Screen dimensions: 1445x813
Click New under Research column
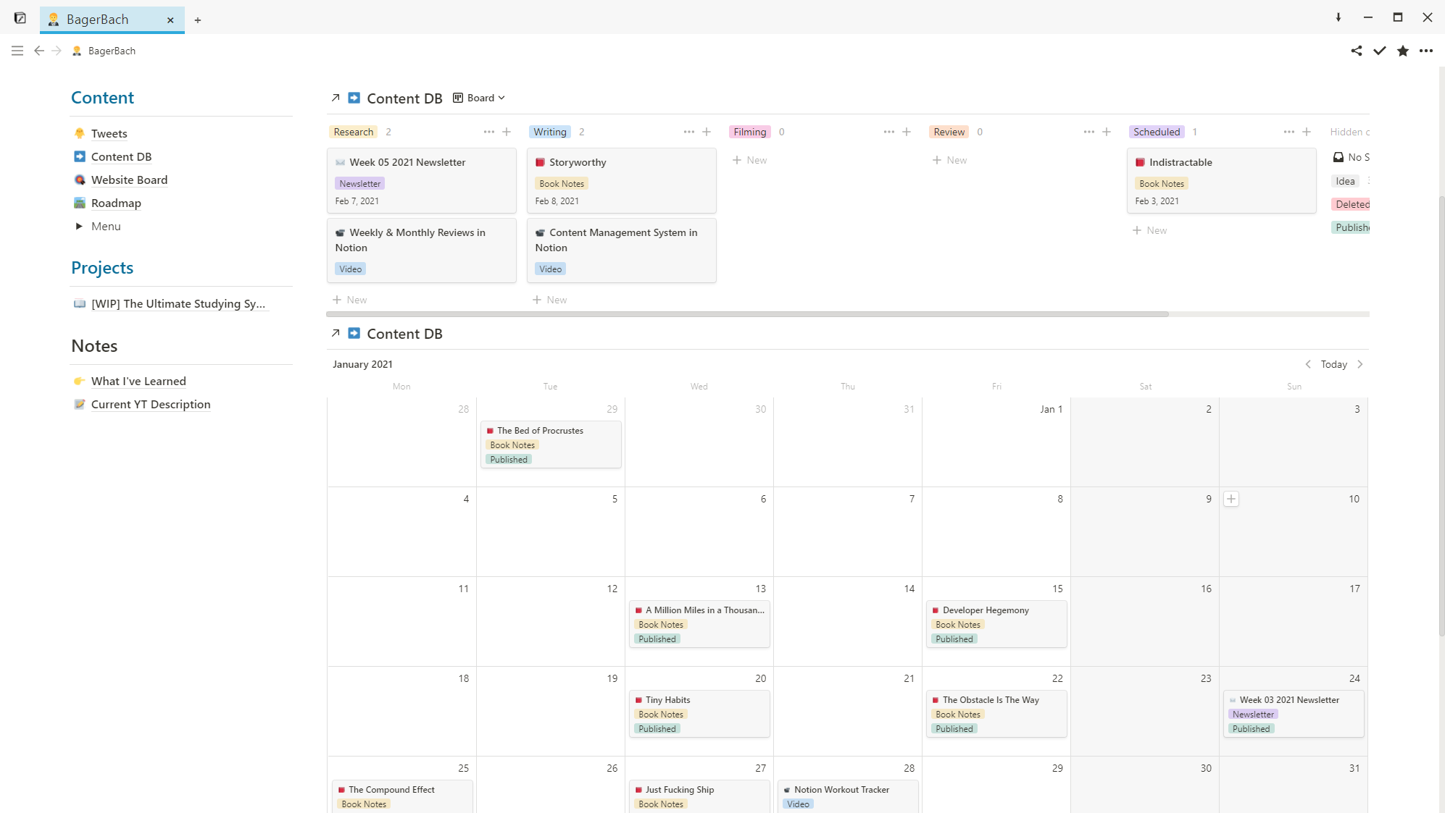[350, 300]
